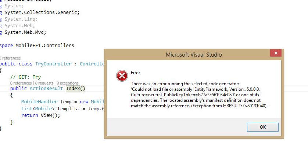Click the System.Collections.Generic using line

coord(42,12)
